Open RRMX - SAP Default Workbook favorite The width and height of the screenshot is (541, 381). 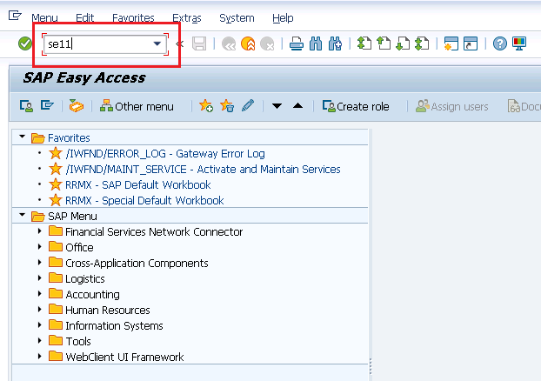[138, 185]
